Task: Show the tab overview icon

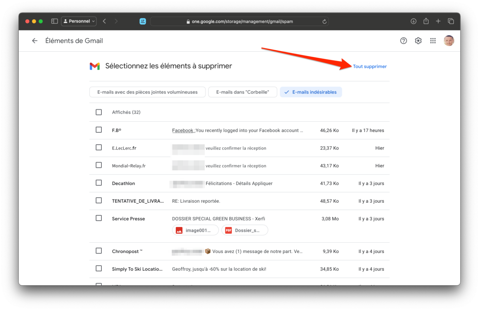Action: click(x=451, y=21)
